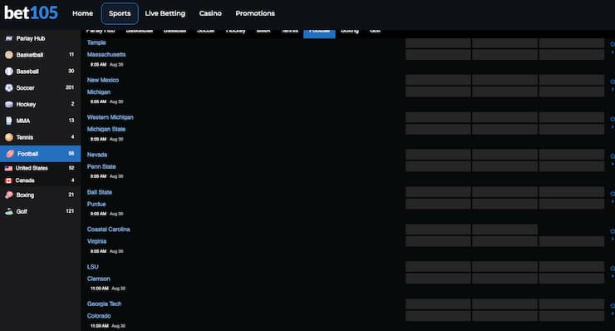Select Georgia Tech's rightmost odds box
Image resolution: width=615 pixels, height=331 pixels.
(x=572, y=304)
